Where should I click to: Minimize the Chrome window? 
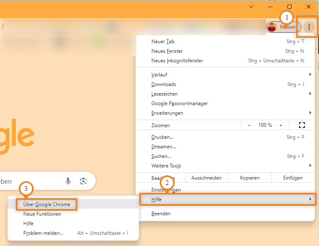pyautogui.click(x=270, y=7)
